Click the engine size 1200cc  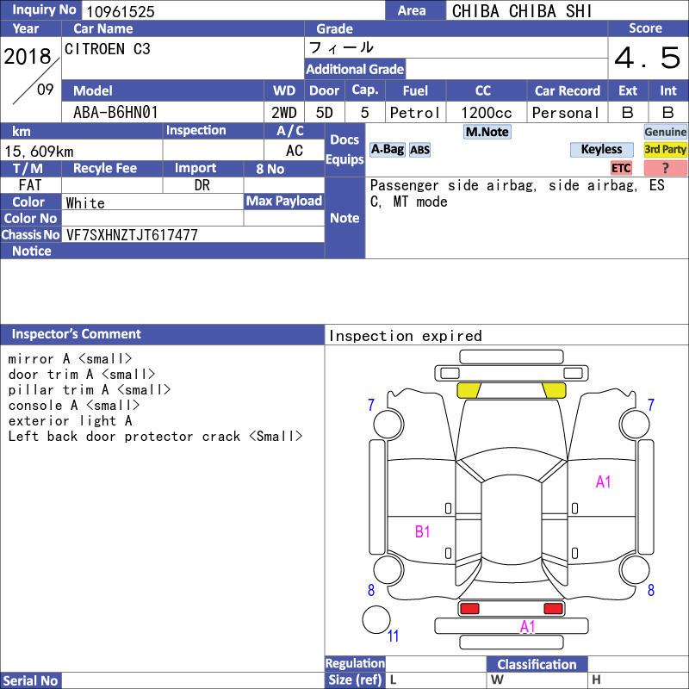(487, 113)
